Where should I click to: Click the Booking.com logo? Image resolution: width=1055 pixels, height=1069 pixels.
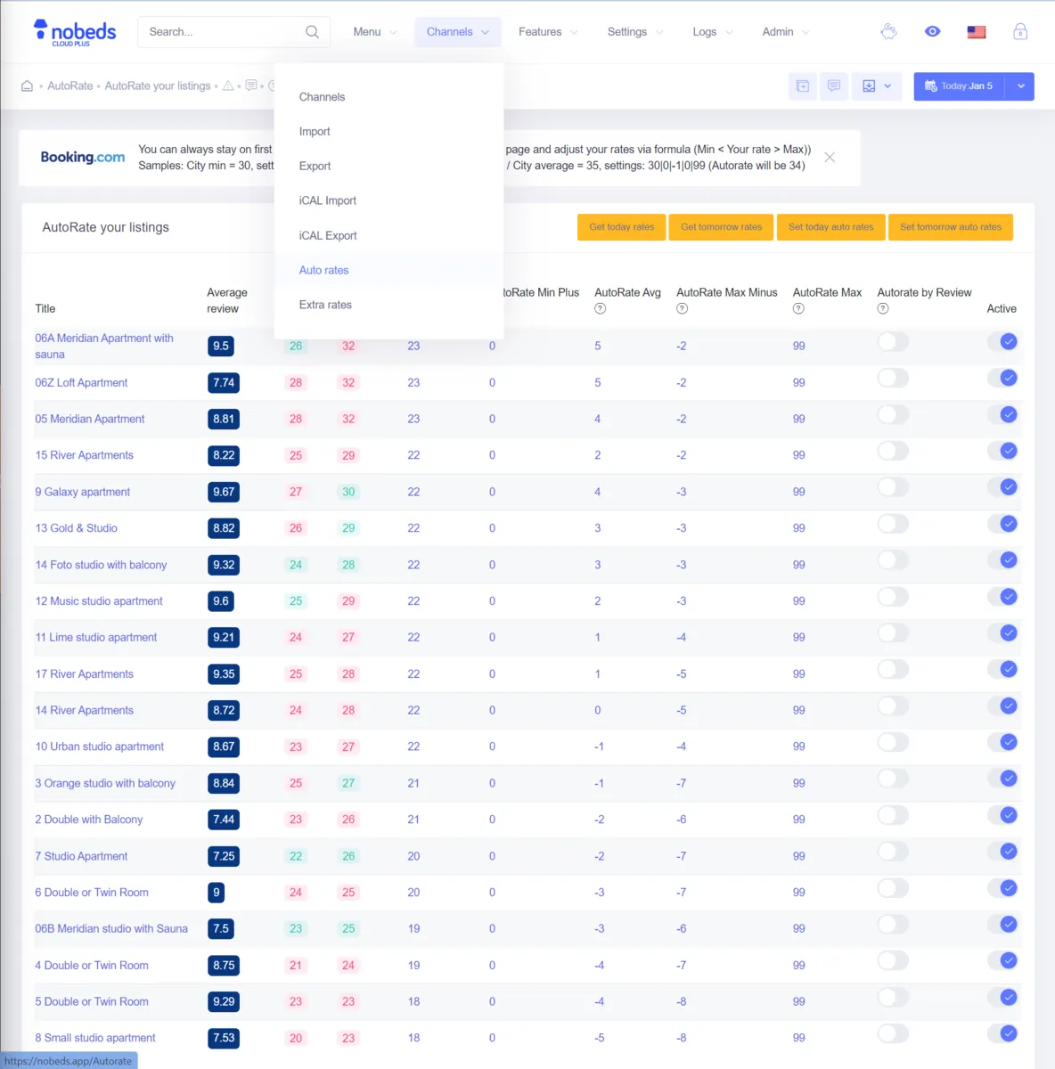(x=83, y=158)
